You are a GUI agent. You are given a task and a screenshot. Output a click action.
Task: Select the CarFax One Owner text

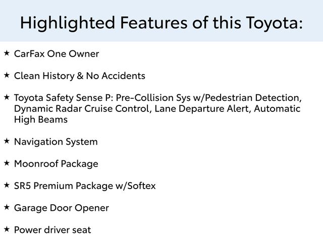pyautogui.click(x=57, y=54)
